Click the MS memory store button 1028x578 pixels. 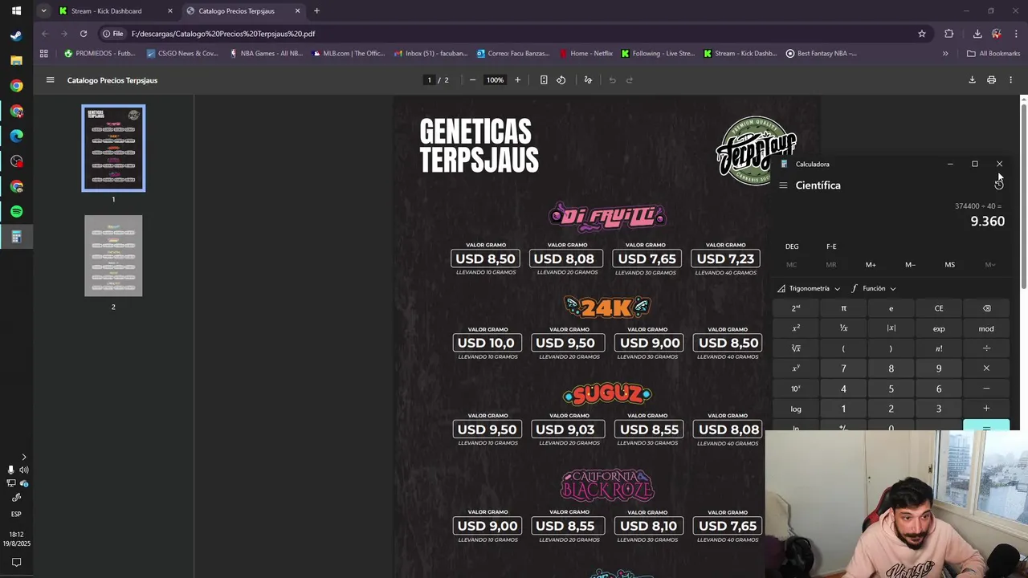point(949,265)
